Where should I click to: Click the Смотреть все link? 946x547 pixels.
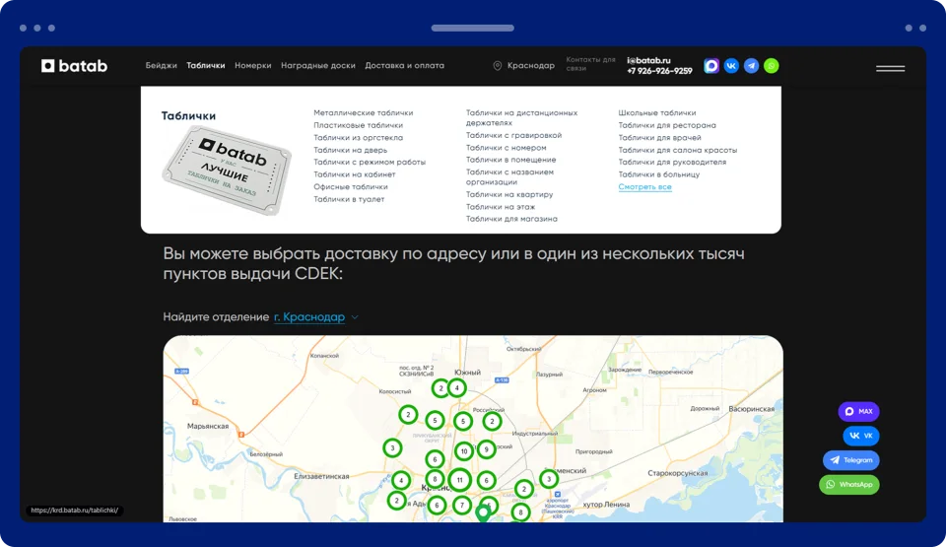click(644, 186)
